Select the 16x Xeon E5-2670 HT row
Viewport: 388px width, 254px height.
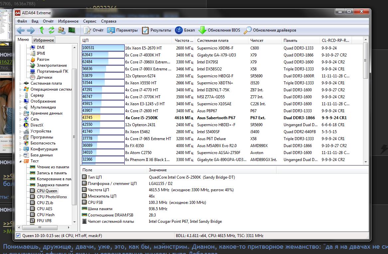[x=221, y=48]
